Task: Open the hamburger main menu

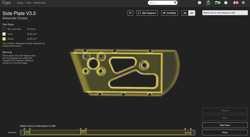Action: 243,3
